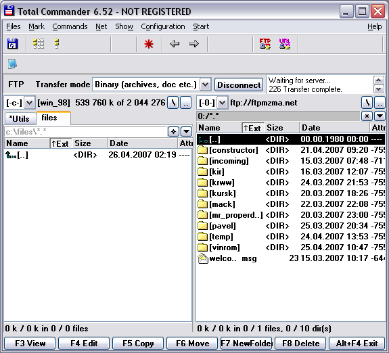
Task: Click the red asterisk invert selection icon
Action: coord(149,44)
